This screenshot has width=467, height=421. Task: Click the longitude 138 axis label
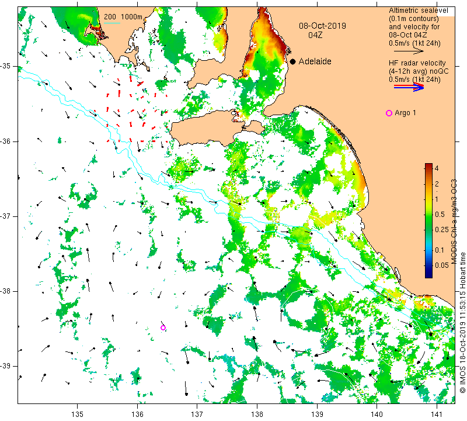[257, 415]
